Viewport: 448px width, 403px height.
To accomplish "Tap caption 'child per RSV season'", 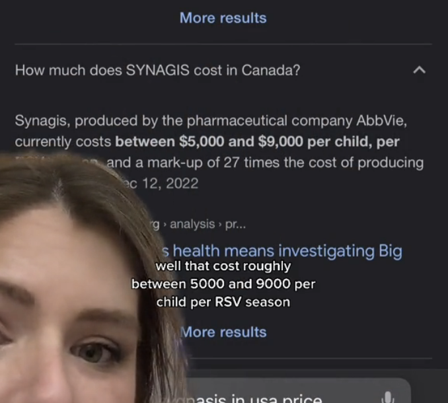I will [x=223, y=302].
